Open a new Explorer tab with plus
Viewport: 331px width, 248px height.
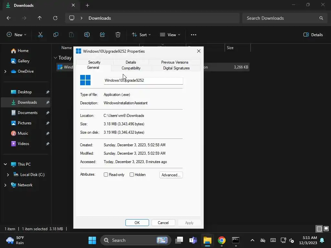(87, 5)
